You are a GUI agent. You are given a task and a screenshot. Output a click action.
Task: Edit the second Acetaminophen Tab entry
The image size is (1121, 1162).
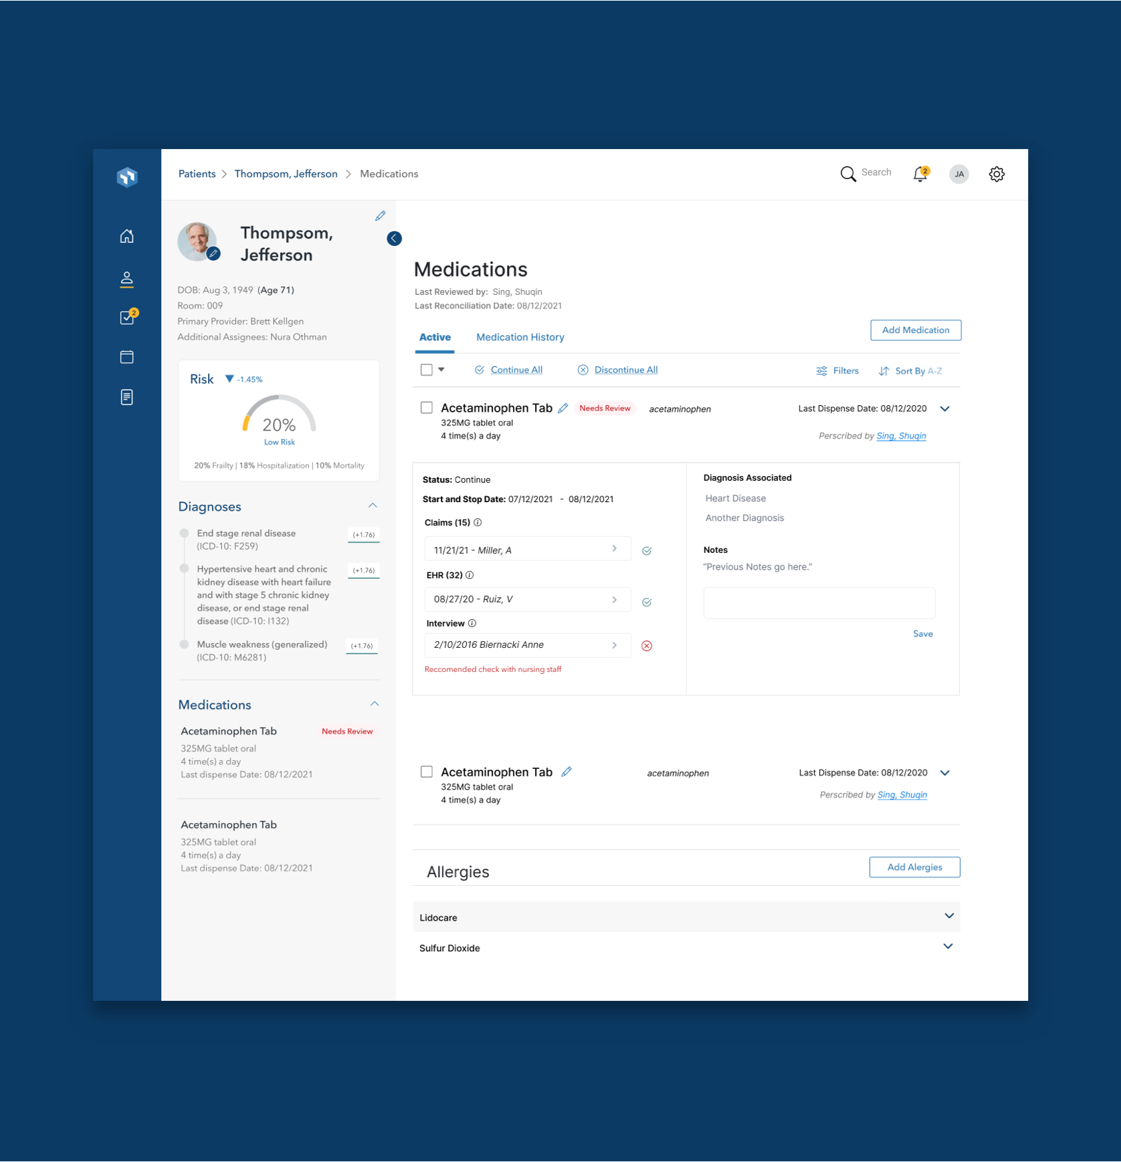(x=567, y=772)
